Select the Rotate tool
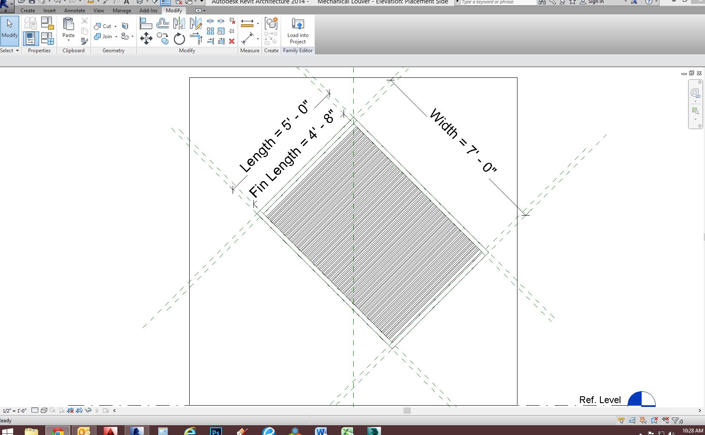The height and width of the screenshot is (435, 705). (x=179, y=39)
